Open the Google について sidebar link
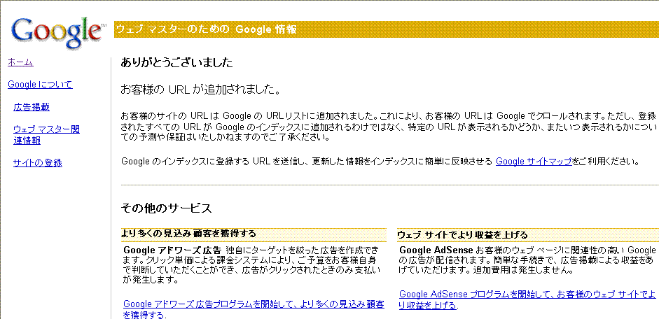The height and width of the screenshot is (319, 659). (41, 85)
